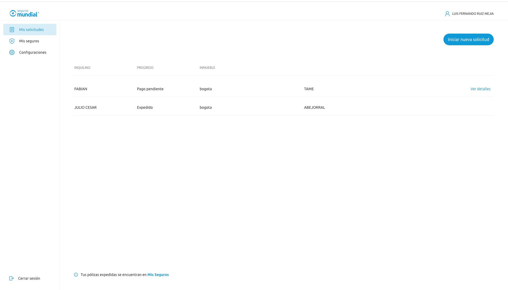Click the Cerrar sesión logout icon
The width and height of the screenshot is (508, 290).
point(11,278)
